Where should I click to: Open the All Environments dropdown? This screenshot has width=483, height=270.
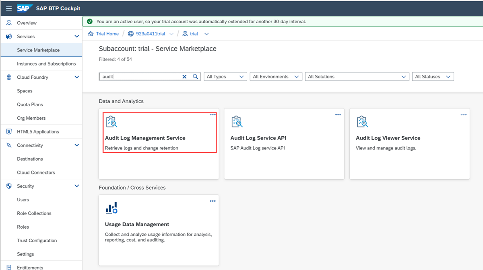[x=276, y=76]
